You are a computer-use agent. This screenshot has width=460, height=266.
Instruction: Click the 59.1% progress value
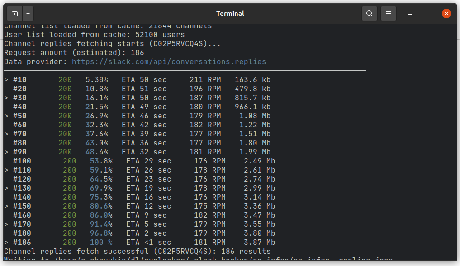(x=101, y=170)
